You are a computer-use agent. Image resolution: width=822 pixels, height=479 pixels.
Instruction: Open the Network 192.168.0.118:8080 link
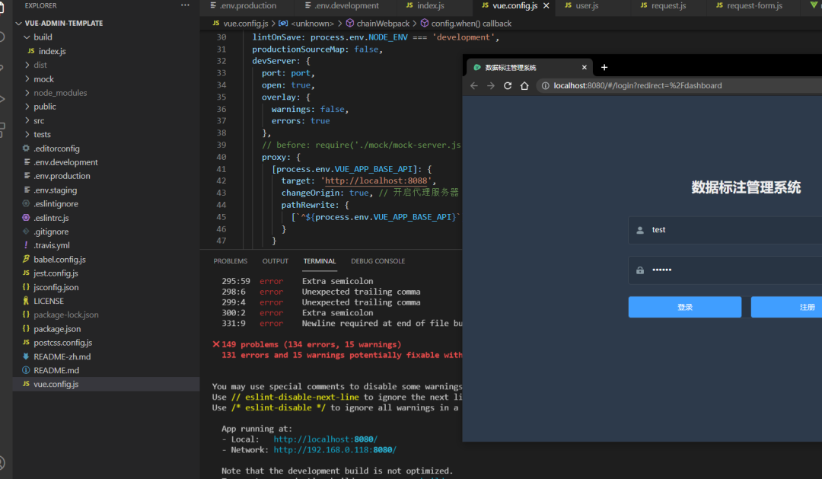tap(335, 449)
